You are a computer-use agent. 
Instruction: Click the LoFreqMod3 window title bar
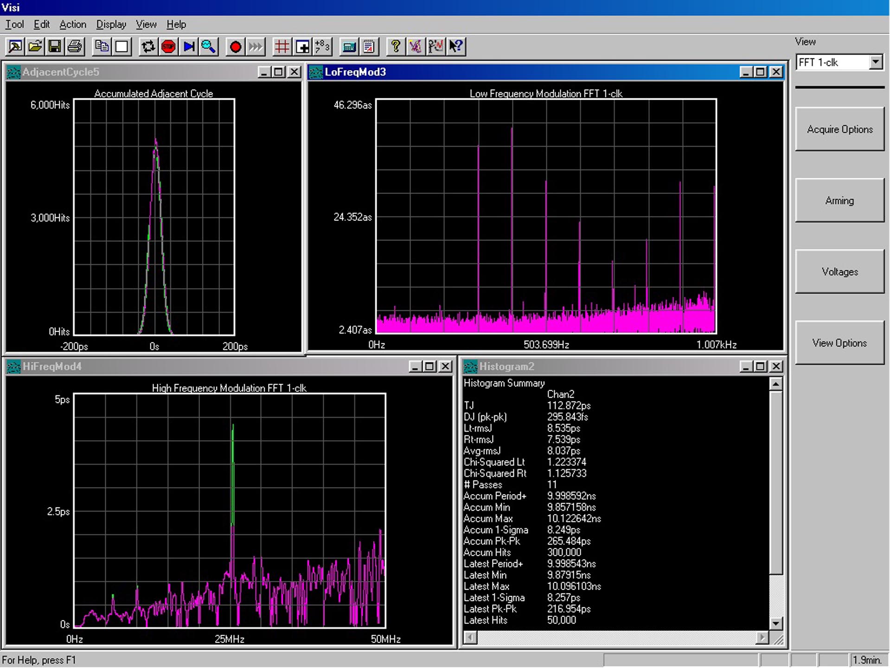[x=546, y=72]
